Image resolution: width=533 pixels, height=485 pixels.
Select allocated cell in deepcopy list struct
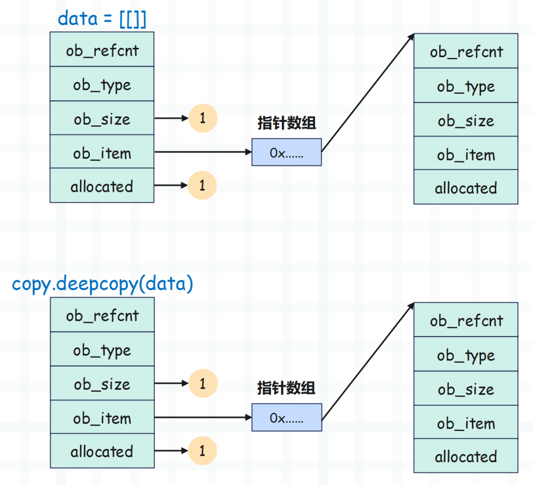(102, 450)
